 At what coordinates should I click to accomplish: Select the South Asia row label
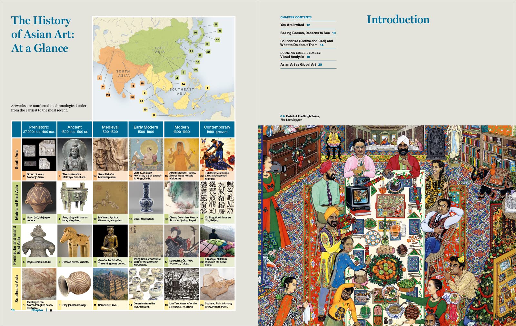pos(16,159)
